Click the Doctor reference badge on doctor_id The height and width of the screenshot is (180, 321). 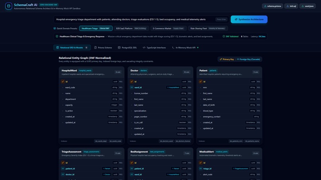(x=107, y=174)
